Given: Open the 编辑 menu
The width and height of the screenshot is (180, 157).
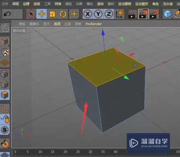Looking at the screenshot, I should (15, 4).
